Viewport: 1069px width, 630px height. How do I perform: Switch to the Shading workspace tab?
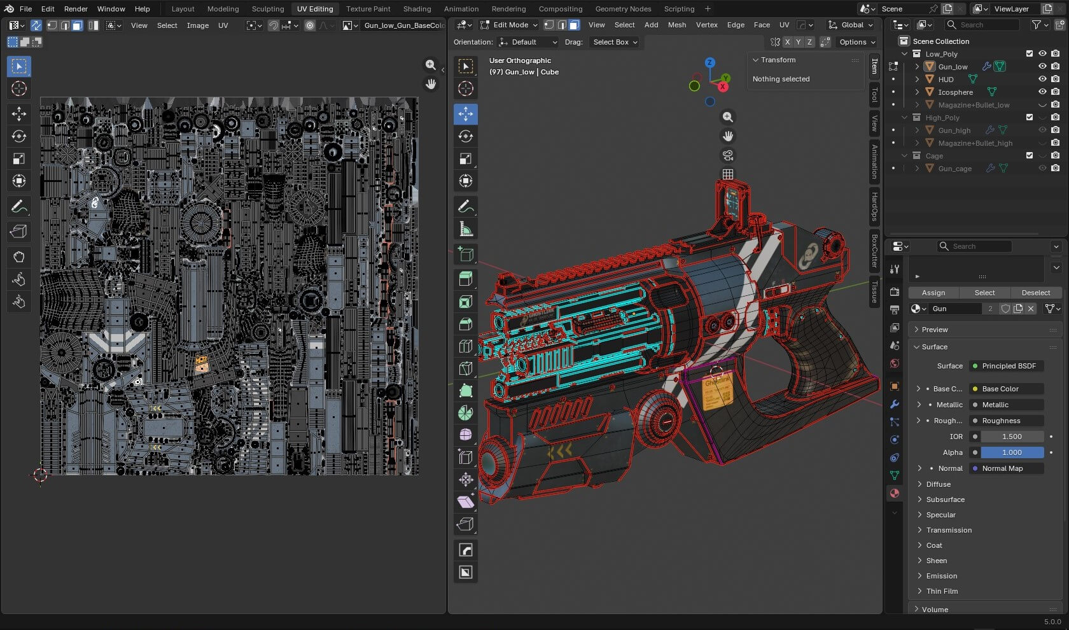pos(417,9)
